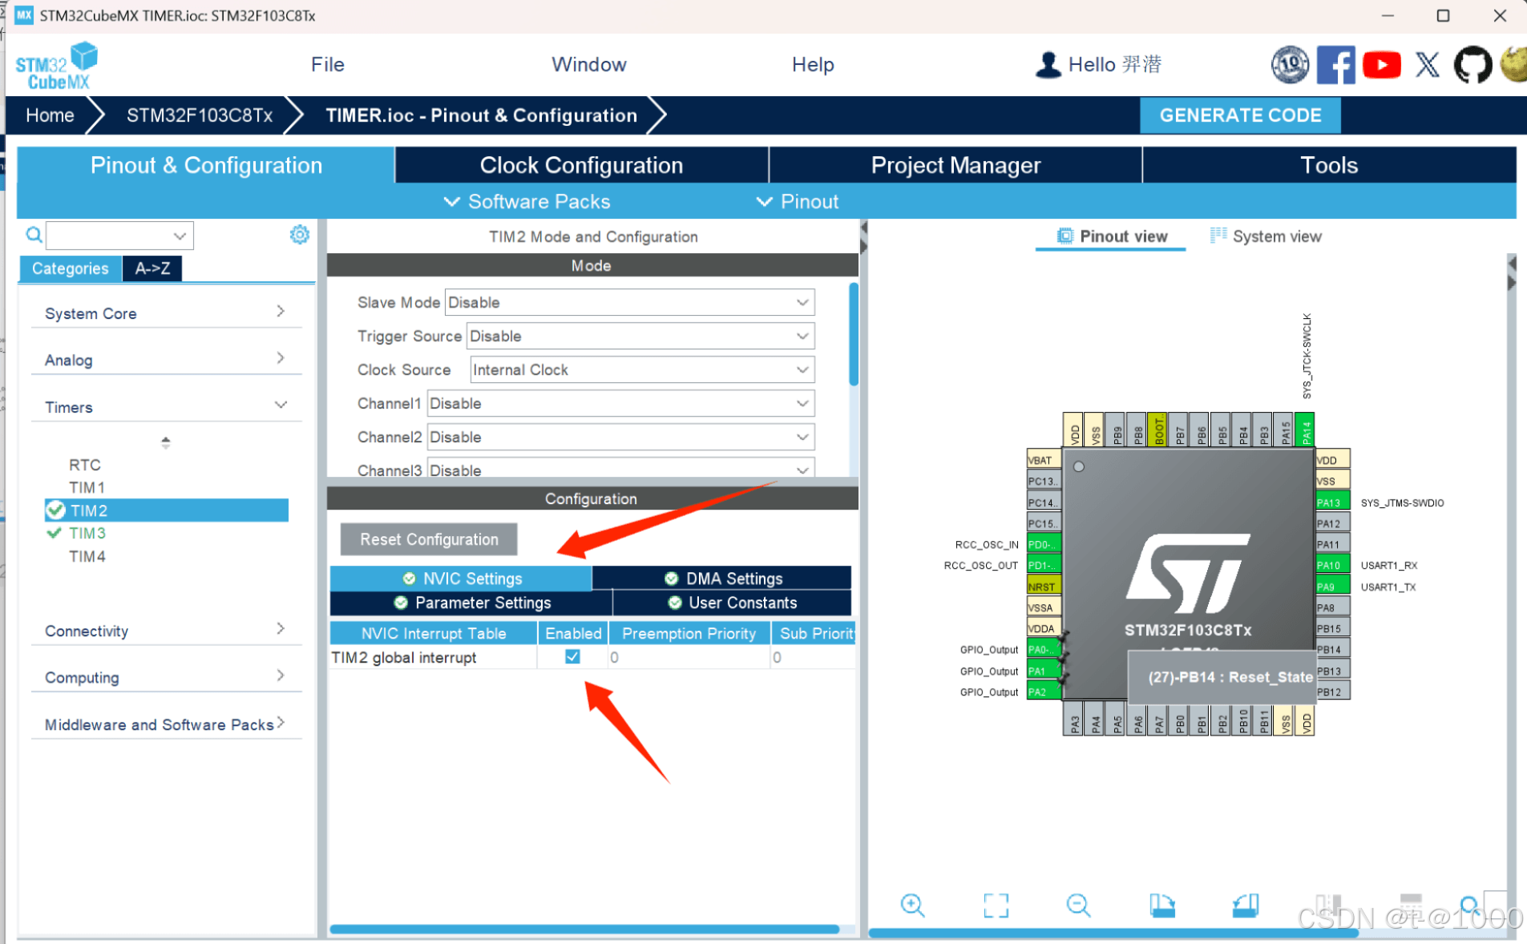This screenshot has width=1527, height=944.
Task: Click the Mode panel vertical scrollbar
Action: coord(854,334)
